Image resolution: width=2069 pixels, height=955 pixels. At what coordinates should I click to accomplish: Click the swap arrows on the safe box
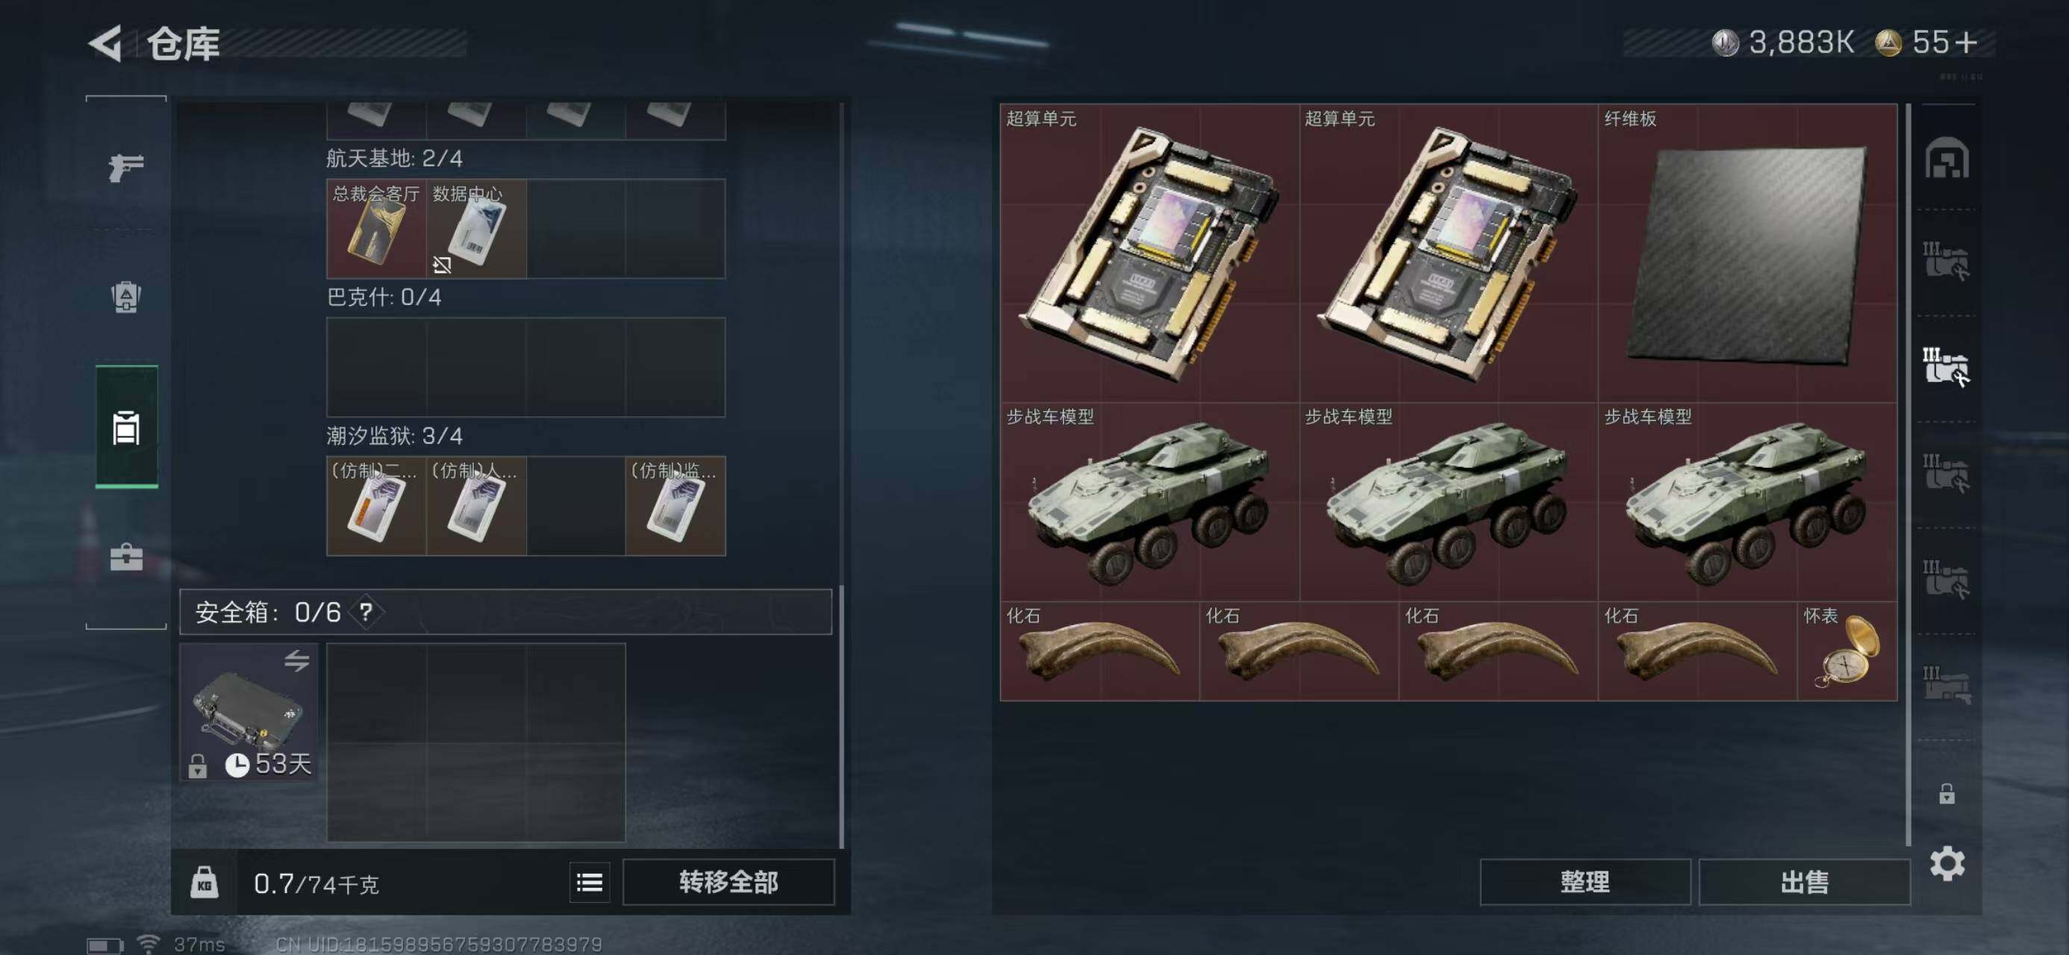click(x=296, y=660)
